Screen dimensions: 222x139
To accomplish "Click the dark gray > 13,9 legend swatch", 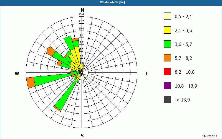I will (167, 100).
